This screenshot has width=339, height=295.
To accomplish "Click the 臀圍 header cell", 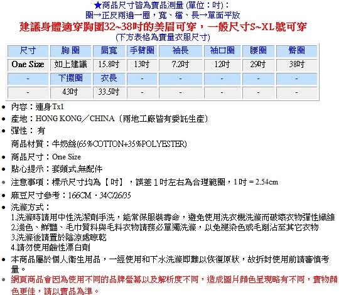I will point(296,51).
